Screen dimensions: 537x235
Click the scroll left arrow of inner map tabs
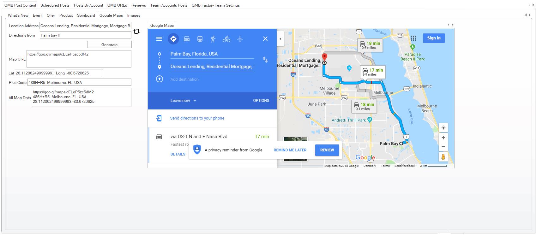tap(448, 25)
